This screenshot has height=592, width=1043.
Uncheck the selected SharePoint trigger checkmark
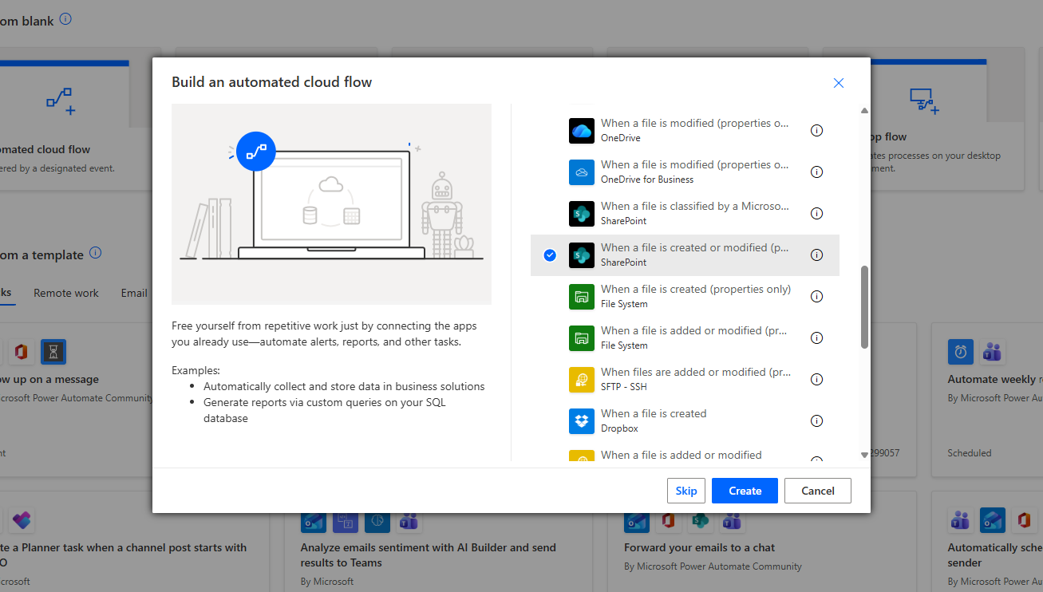coord(550,255)
